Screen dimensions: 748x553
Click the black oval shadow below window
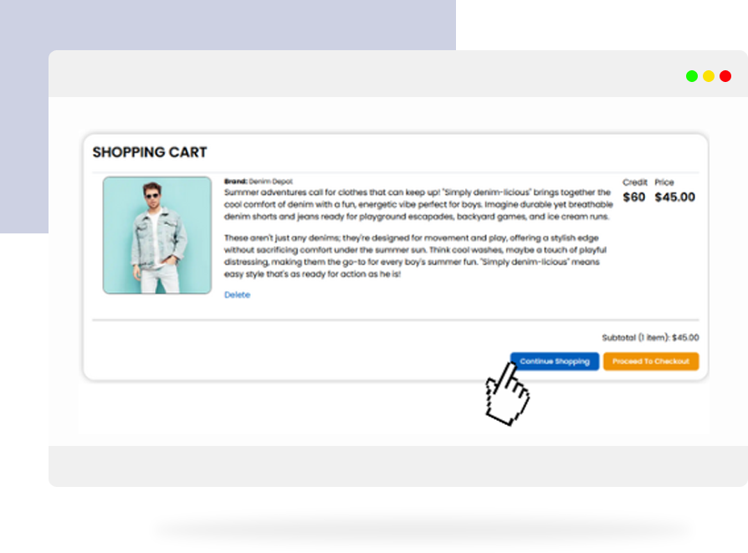coord(423,530)
